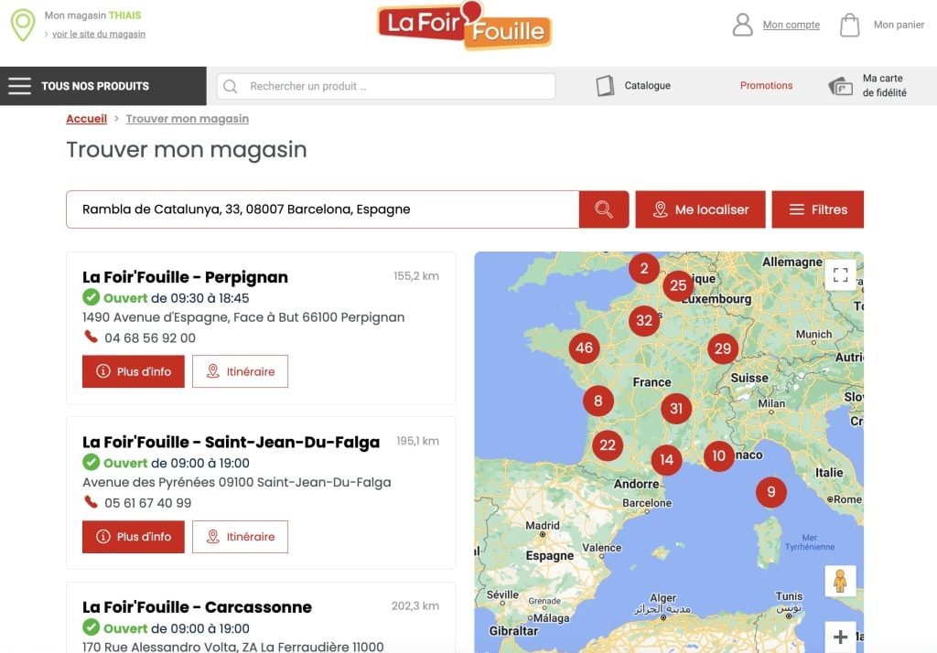937x653 pixels.
Task: Click the shopping bag cart icon
Action: tap(850, 25)
